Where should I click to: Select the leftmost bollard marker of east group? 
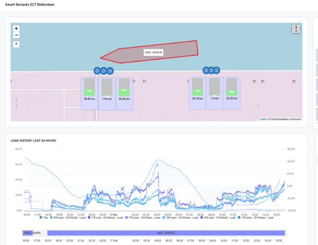206,70
